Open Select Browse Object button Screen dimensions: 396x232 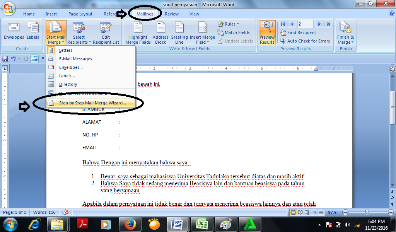coord(392,198)
